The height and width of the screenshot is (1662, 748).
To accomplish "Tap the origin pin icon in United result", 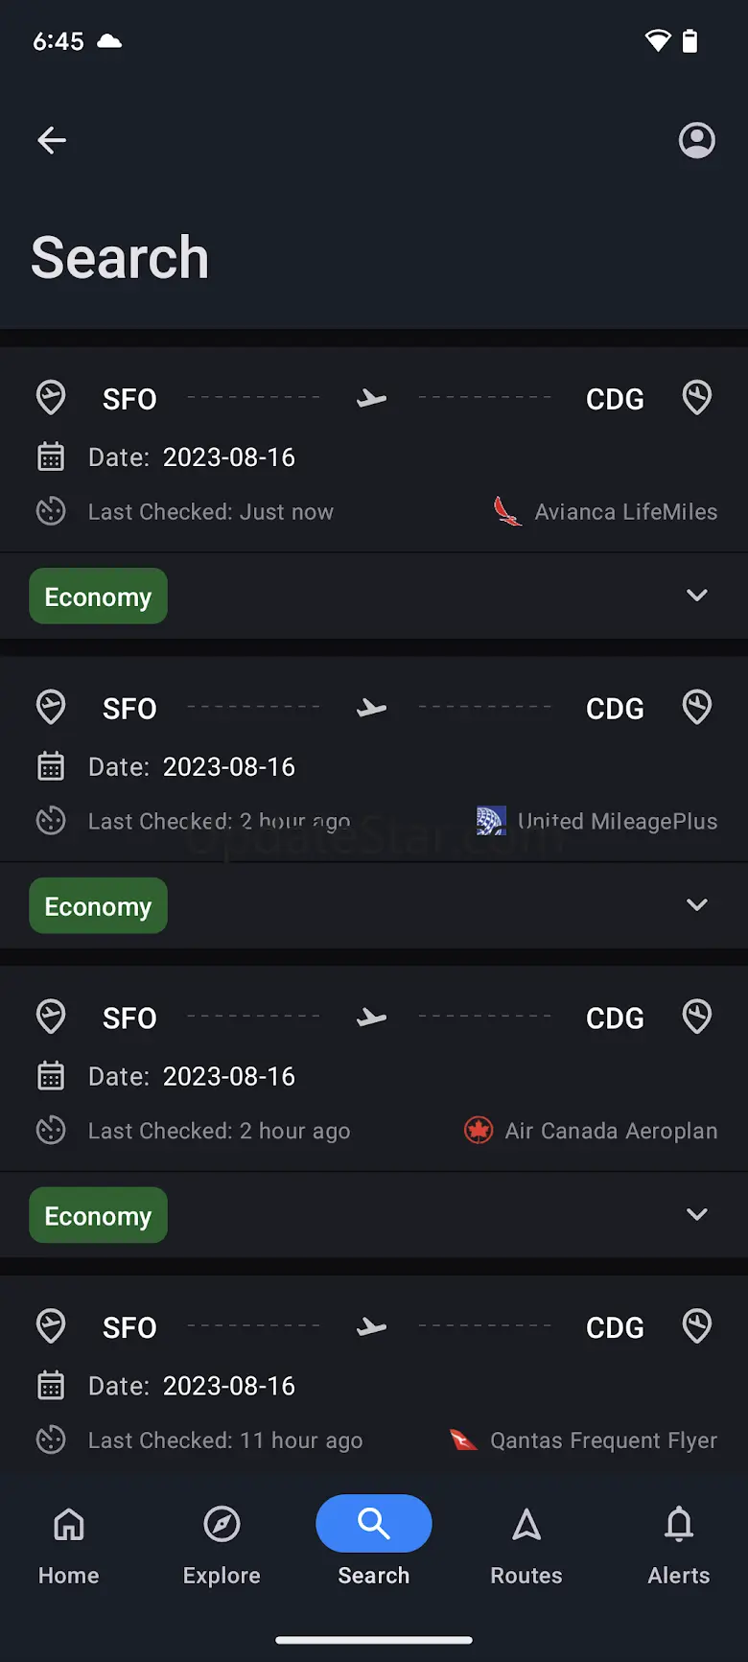I will coord(51,708).
